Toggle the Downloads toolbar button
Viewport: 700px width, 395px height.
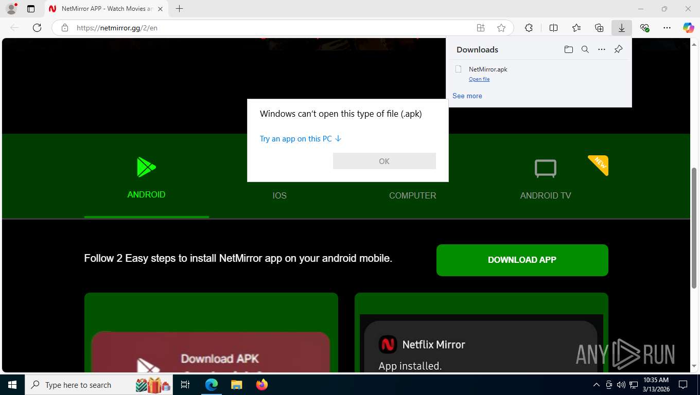click(x=622, y=28)
